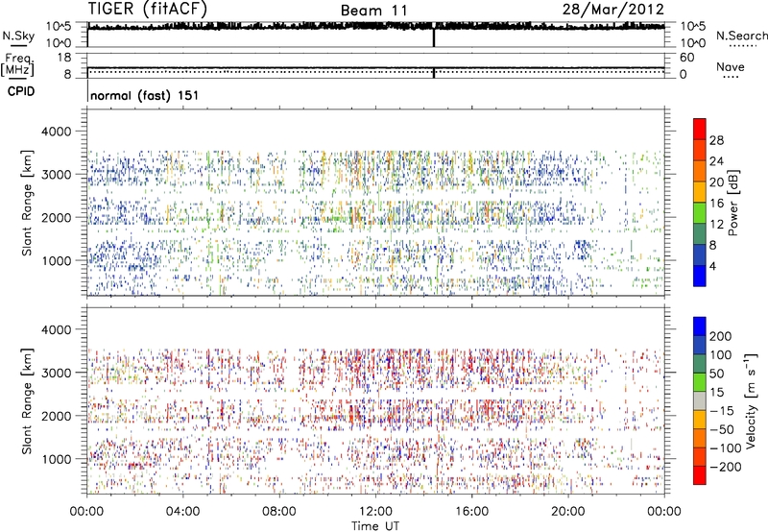Click the '20' label on the Power colorbar

(x=716, y=182)
